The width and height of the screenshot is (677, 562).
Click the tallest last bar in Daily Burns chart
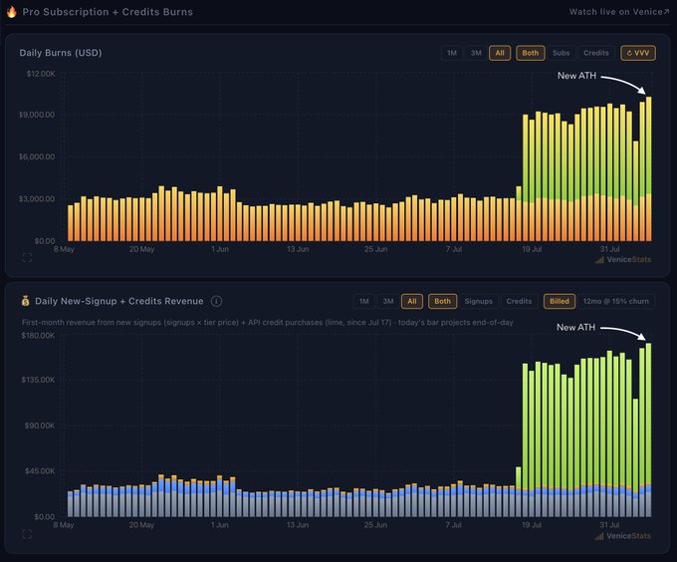(648, 168)
